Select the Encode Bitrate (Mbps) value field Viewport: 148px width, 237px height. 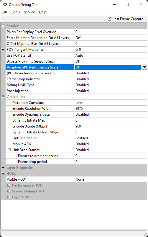pos(111,126)
